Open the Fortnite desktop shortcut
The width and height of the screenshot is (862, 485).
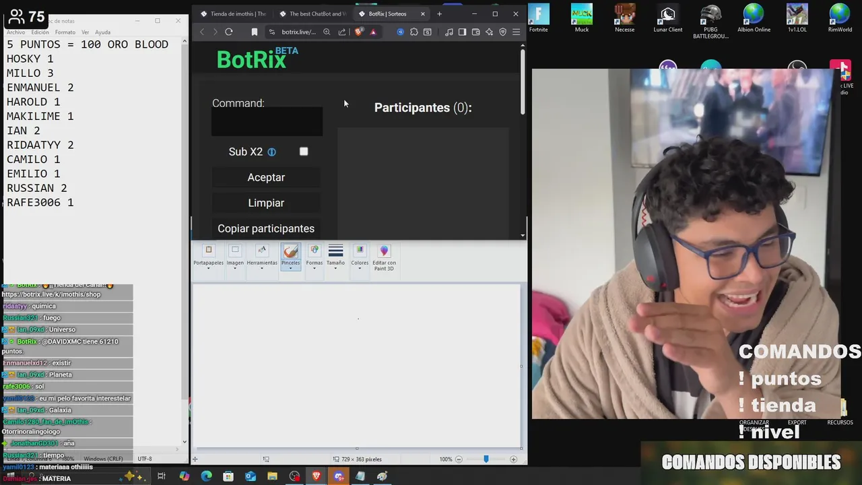pos(539,18)
